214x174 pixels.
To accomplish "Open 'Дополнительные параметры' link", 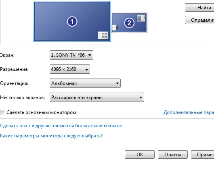I will (189, 112).
